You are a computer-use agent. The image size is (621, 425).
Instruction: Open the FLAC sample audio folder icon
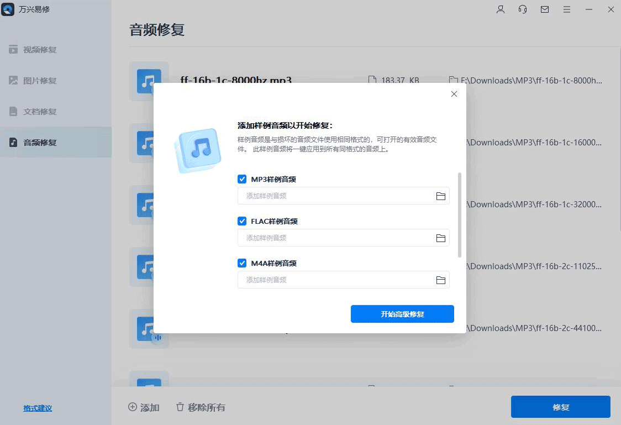tap(441, 238)
